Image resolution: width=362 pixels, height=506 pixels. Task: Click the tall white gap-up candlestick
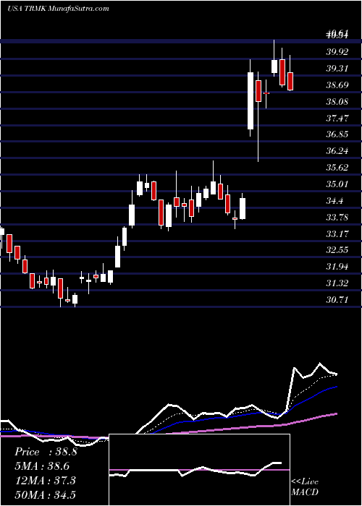coord(251,101)
